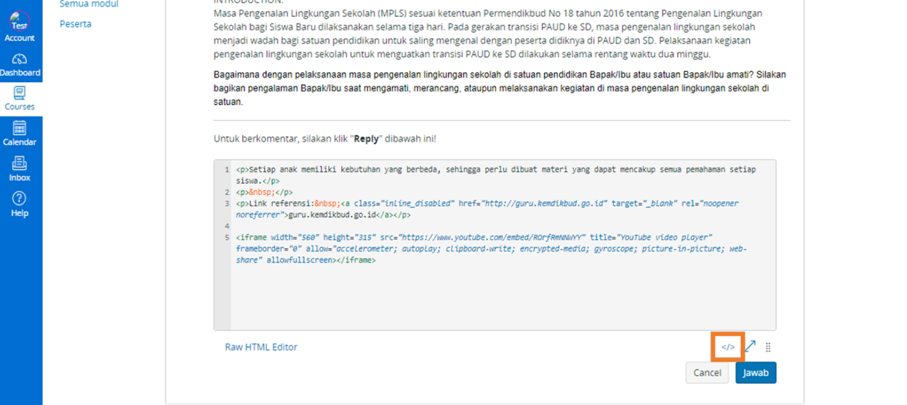Open the Semua modul link
907x405 pixels.
click(x=89, y=5)
